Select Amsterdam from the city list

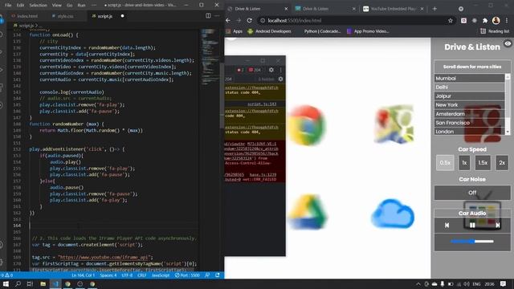(x=470, y=114)
